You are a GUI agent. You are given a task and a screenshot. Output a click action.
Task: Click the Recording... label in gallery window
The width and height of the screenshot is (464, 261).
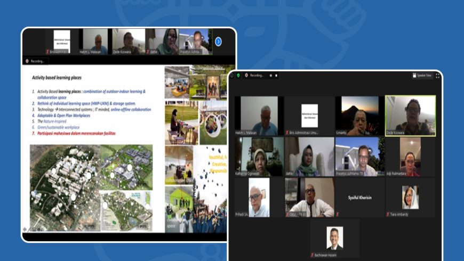tap(257, 76)
